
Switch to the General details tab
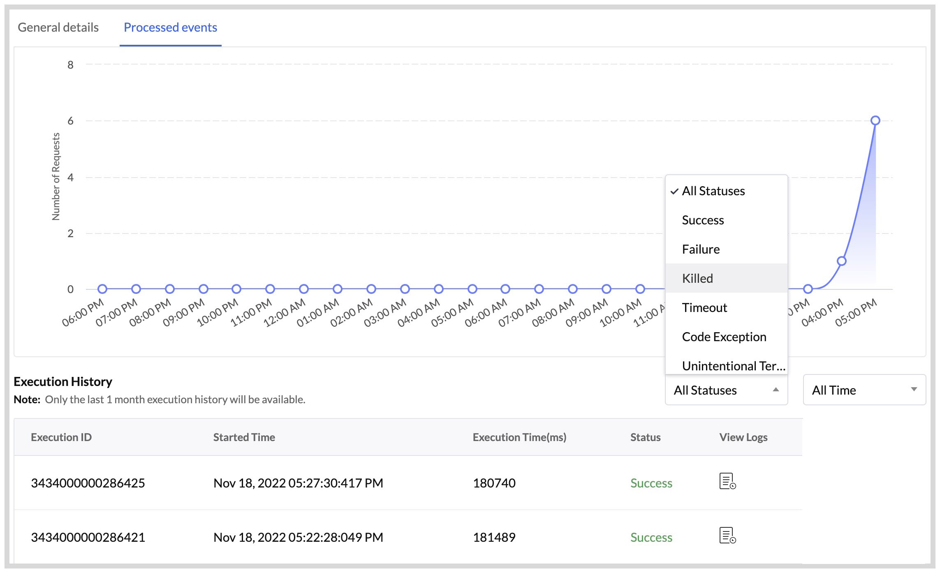[x=58, y=27]
